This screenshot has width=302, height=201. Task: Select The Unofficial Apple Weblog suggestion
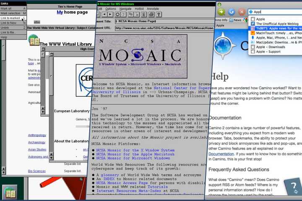click(x=276, y=23)
